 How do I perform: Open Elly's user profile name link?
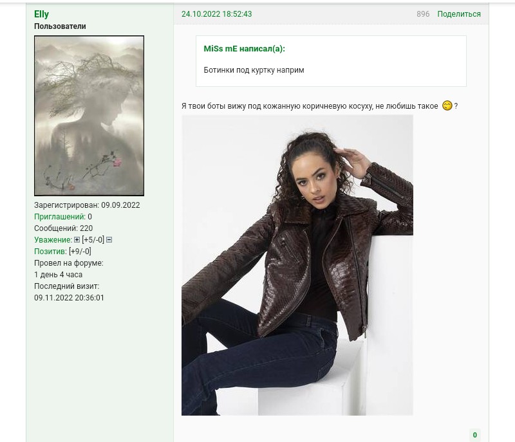[x=41, y=14]
